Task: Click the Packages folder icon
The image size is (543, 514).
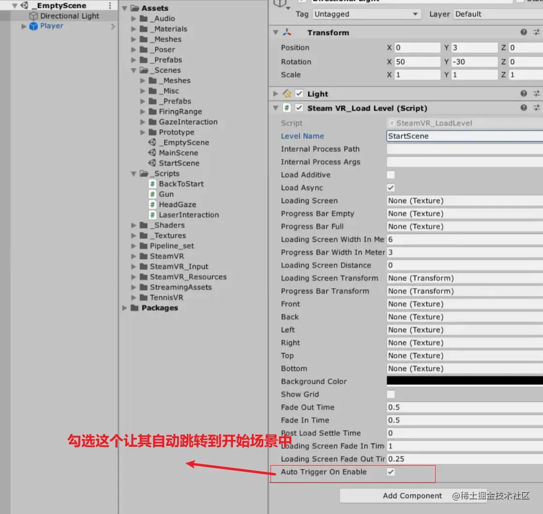Action: [135, 308]
